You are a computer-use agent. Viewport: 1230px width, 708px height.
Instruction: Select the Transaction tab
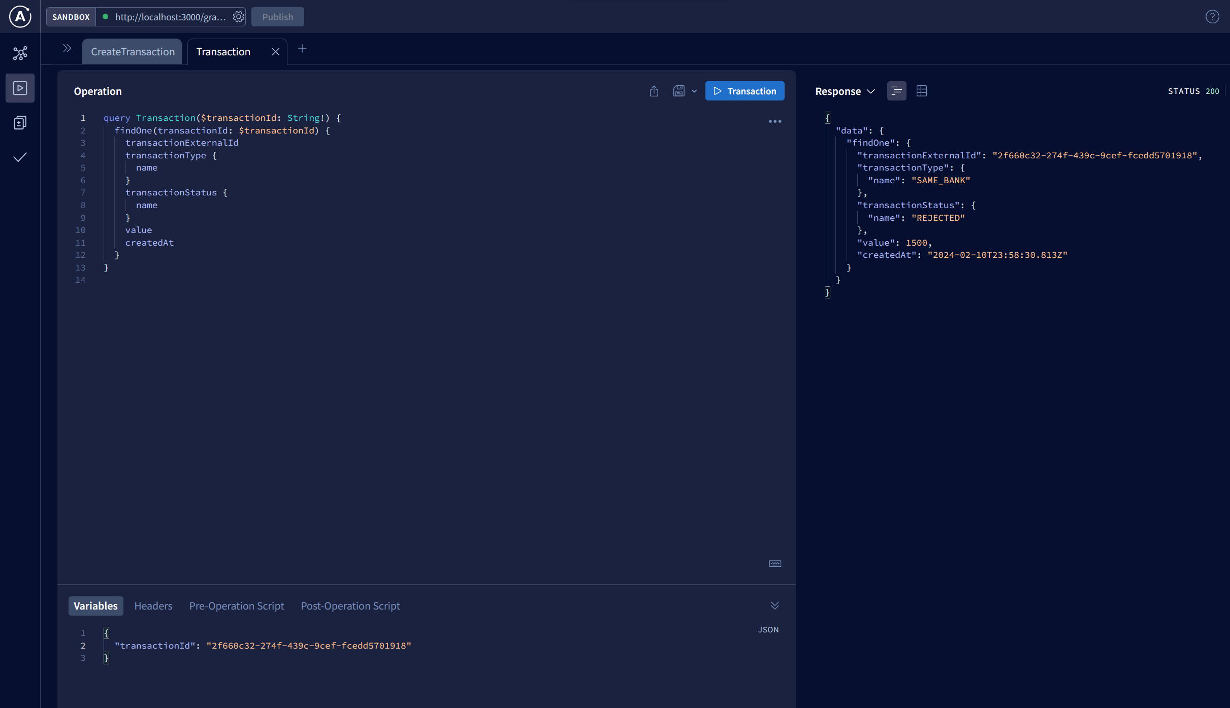tap(223, 52)
